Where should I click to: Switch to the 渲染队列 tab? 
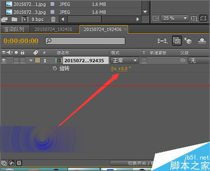(x=14, y=29)
